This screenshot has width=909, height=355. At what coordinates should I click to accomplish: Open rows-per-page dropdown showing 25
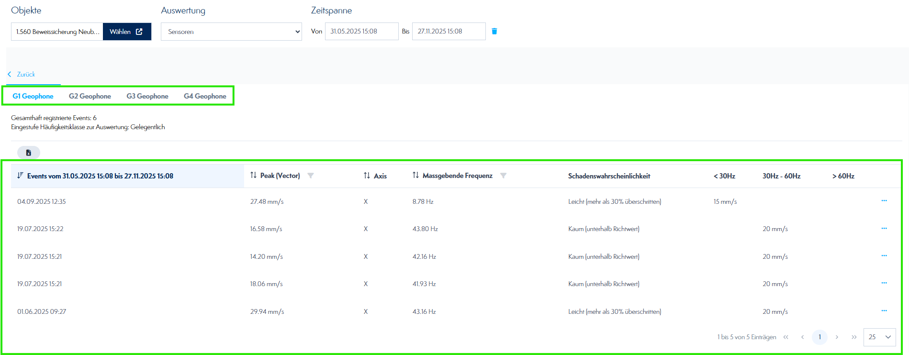click(x=879, y=337)
